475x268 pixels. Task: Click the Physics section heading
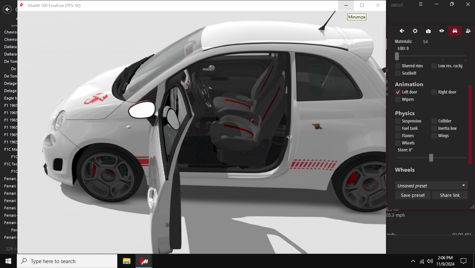(405, 113)
